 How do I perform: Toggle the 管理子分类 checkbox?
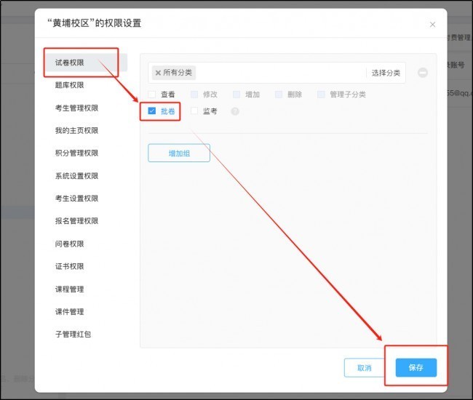point(321,95)
